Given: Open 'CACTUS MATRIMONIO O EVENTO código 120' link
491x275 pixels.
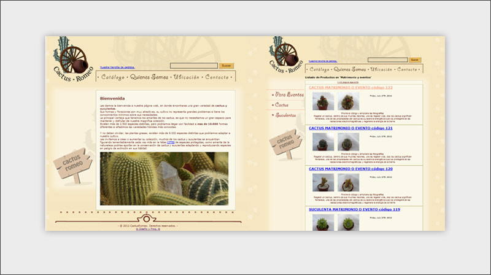Looking at the screenshot, I should 350,169.
